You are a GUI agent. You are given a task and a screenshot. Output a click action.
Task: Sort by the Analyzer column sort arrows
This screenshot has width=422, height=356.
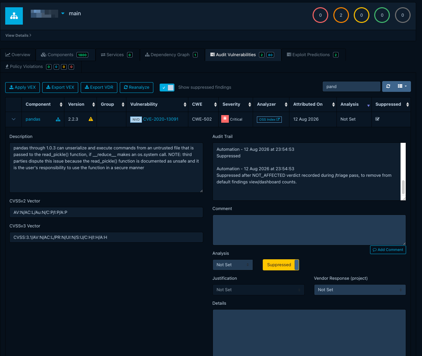point(286,104)
